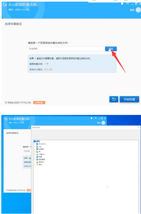141x214 pixels.
Task: Select the 回收站 recycle bin in tree
Action: [40, 162]
